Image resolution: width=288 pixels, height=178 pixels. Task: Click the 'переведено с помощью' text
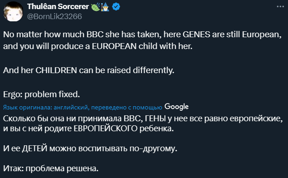pos(127,107)
